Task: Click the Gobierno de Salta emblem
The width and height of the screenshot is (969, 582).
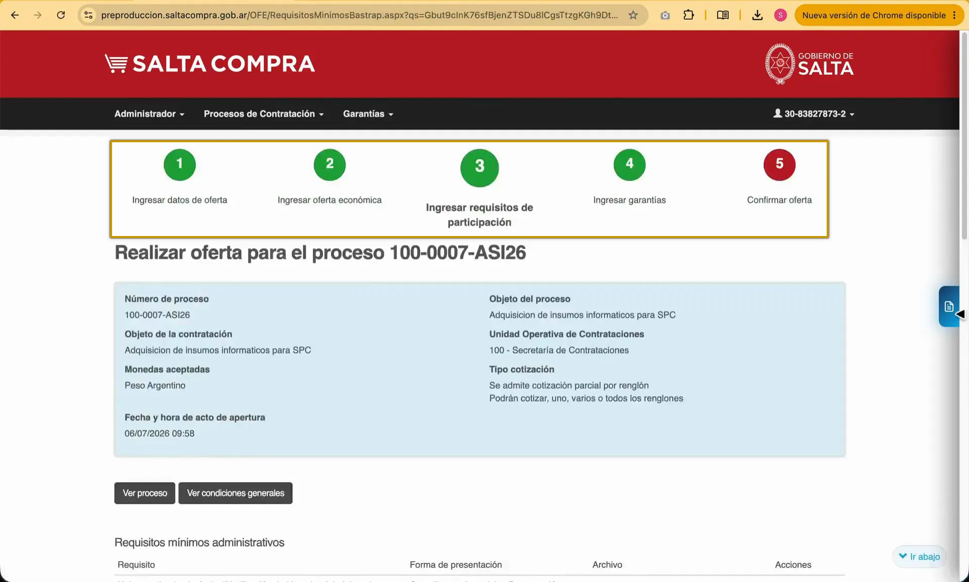Action: click(x=809, y=64)
